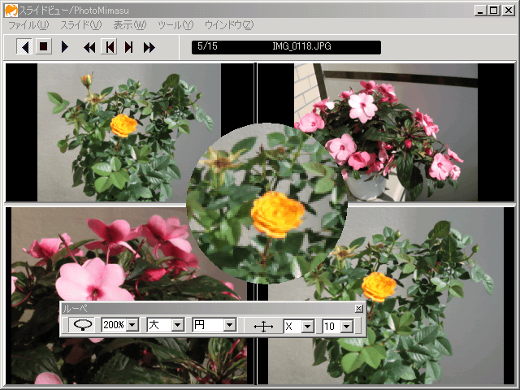
Task: Start forward slideshow playback
Action: [65, 47]
